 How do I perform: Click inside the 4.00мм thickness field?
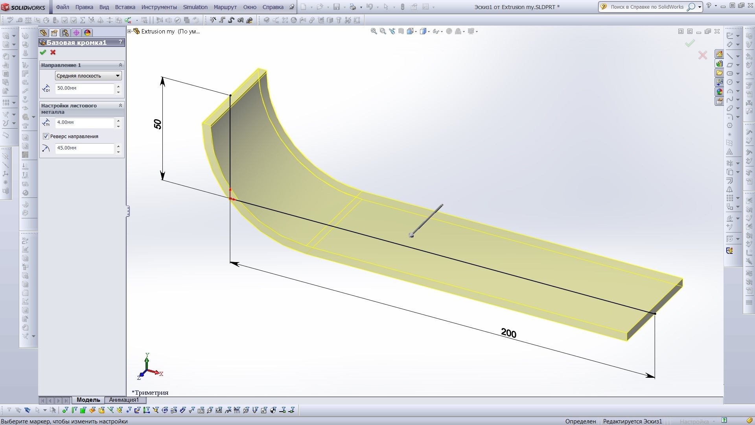tap(85, 122)
